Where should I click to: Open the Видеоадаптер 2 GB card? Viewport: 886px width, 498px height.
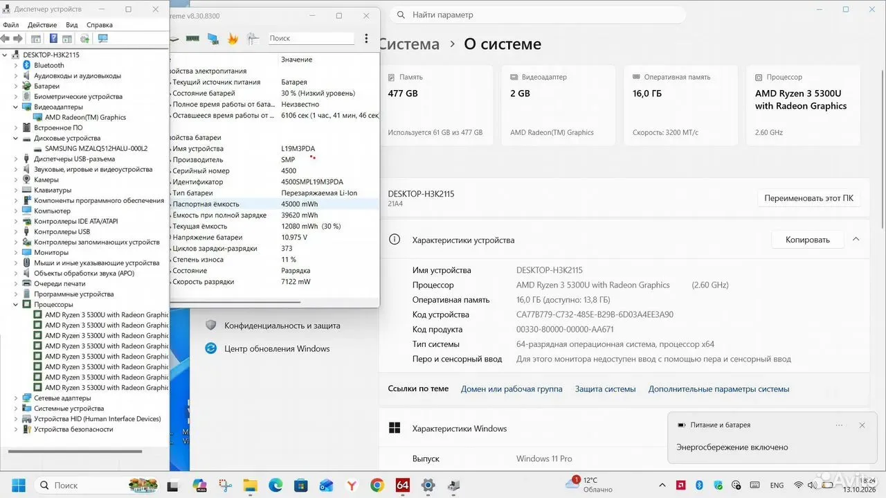tap(559, 105)
